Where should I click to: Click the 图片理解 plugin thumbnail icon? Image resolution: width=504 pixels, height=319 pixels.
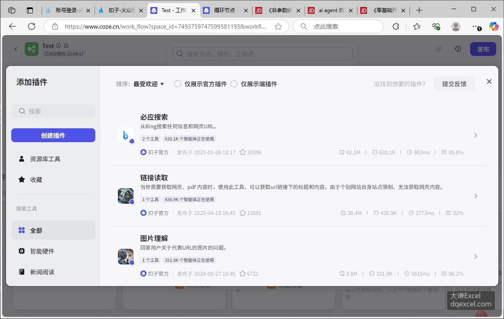tap(126, 257)
